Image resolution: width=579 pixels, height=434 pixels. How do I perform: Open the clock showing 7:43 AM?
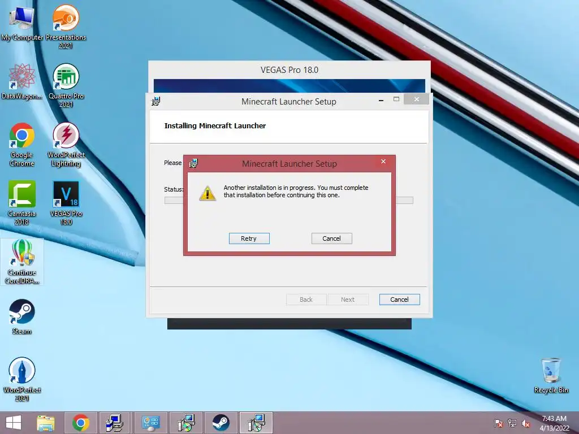(x=554, y=423)
